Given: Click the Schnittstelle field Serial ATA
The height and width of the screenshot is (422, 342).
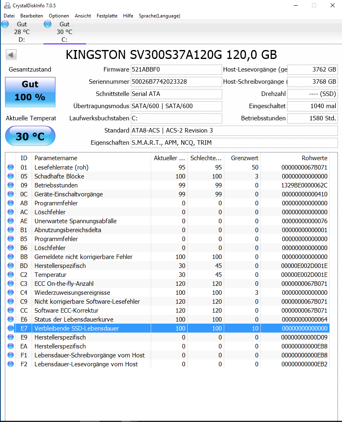Looking at the screenshot, I should [176, 94].
